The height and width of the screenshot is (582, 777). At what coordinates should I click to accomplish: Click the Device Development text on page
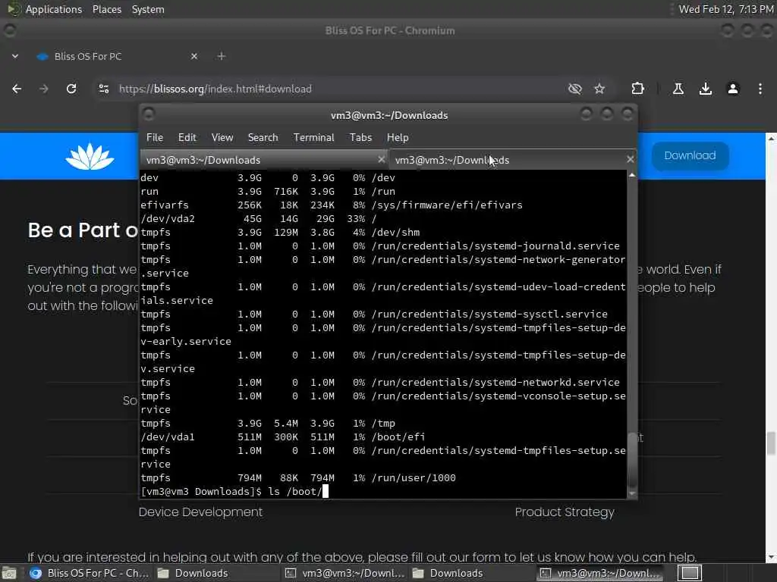coord(200,512)
